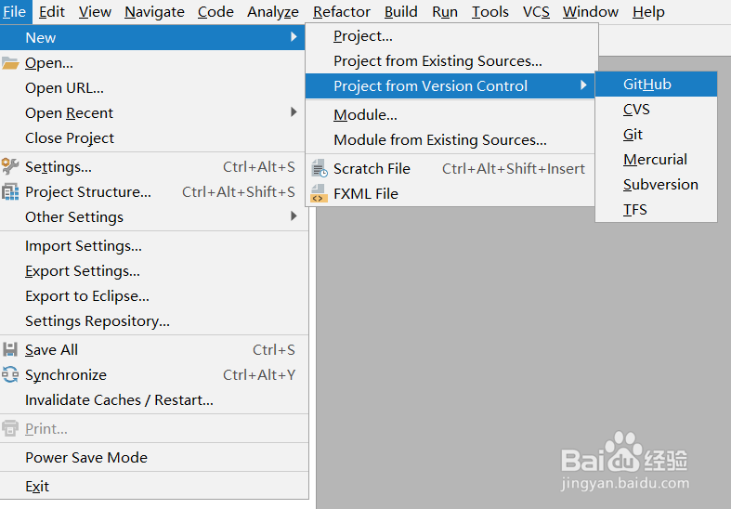Viewport: 731px width, 509px height.
Task: Open Settings Repository...
Action: pyautogui.click(x=154, y=320)
